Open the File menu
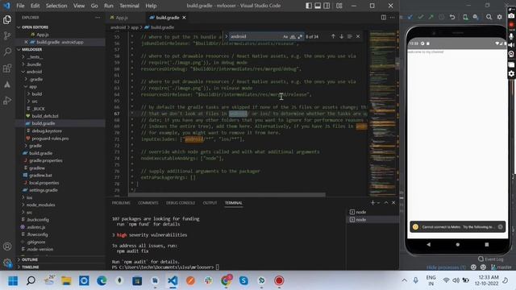Image resolution: width=516 pixels, height=290 pixels. coord(20,6)
